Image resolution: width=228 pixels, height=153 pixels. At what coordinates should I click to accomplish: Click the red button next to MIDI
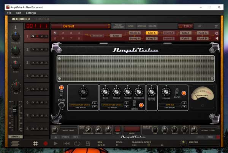pyautogui.click(x=218, y=137)
